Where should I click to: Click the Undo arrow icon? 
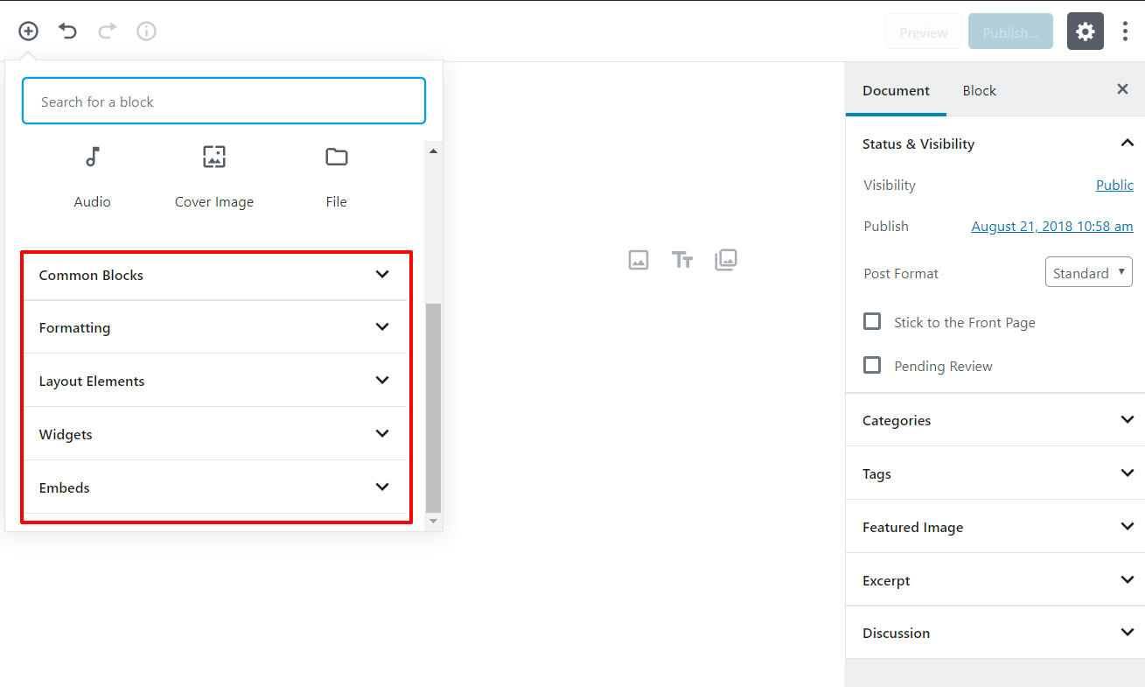tap(68, 32)
